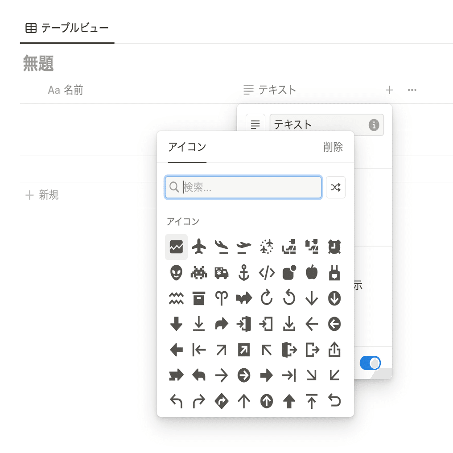Click 新規 to add a row
Image resolution: width=453 pixels, height=453 pixels.
coord(42,195)
